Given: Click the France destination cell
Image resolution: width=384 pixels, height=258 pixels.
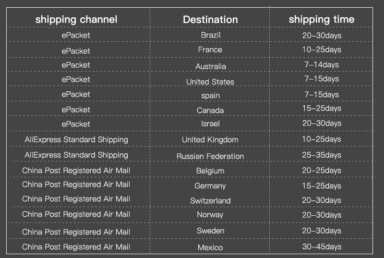Looking at the screenshot, I should point(210,49).
